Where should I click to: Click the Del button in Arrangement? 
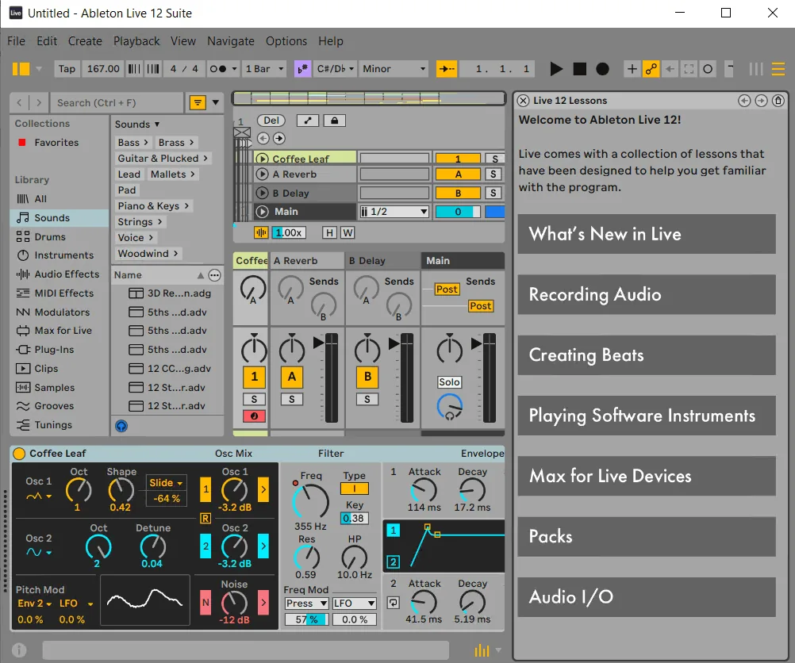[271, 121]
